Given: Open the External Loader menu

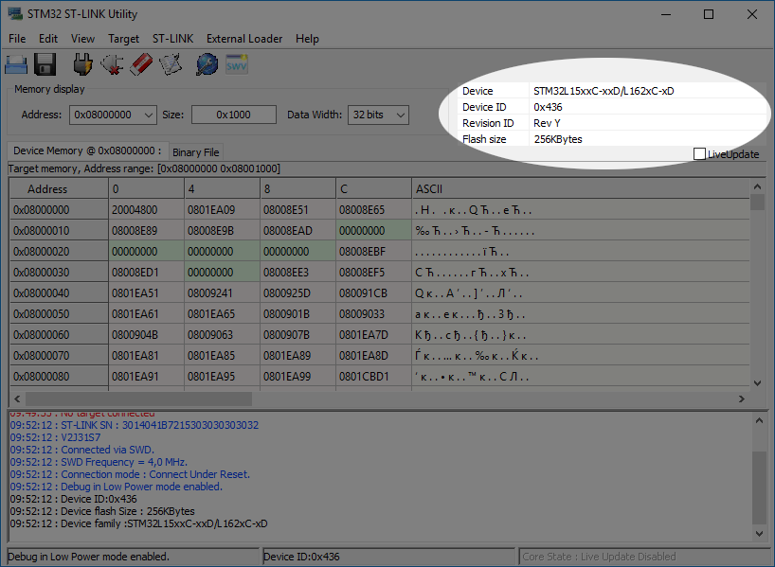Looking at the screenshot, I should coord(244,39).
